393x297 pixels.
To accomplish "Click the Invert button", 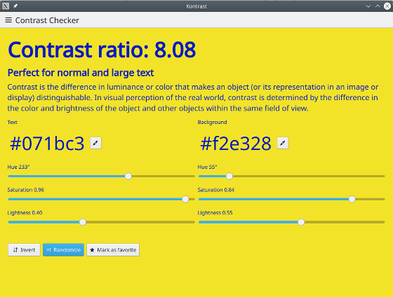I will tap(24, 249).
